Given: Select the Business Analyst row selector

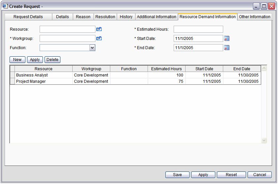Looking at the screenshot, I should 13,75.
